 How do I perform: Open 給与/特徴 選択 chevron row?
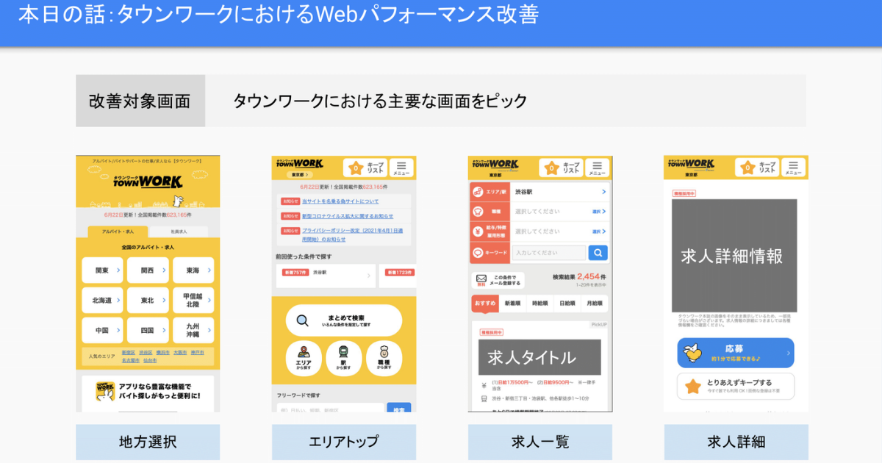(x=559, y=232)
